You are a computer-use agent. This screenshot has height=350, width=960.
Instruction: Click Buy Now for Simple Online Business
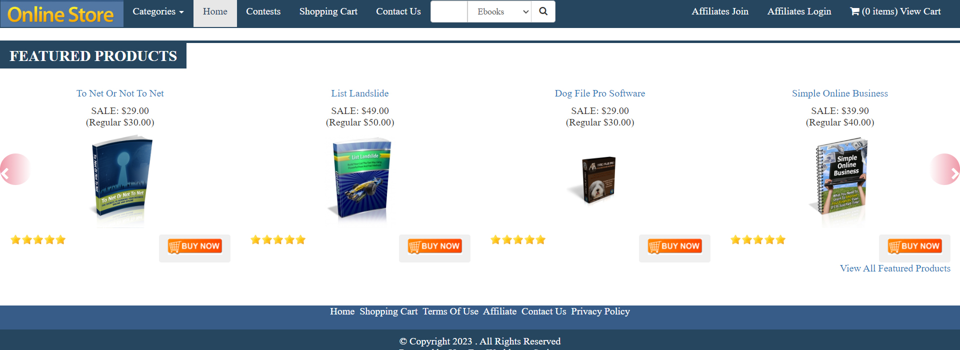914,246
